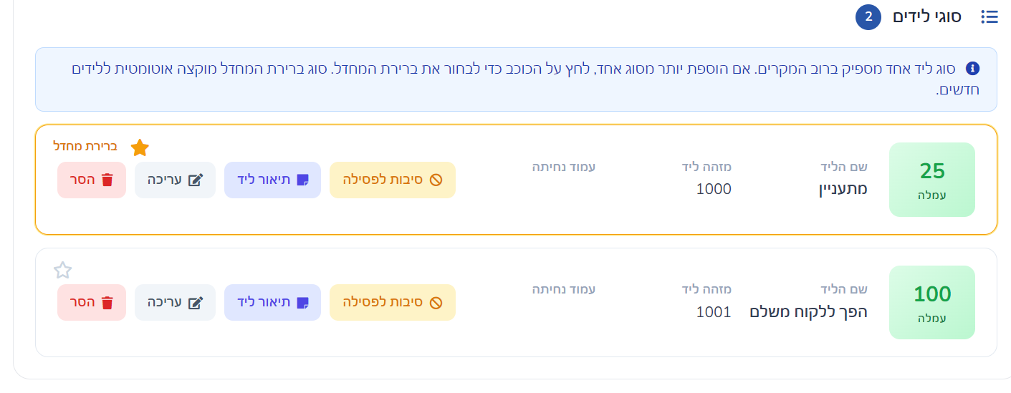
Task: Click the list icon beside 'סוגי לידים'
Action: click(990, 16)
